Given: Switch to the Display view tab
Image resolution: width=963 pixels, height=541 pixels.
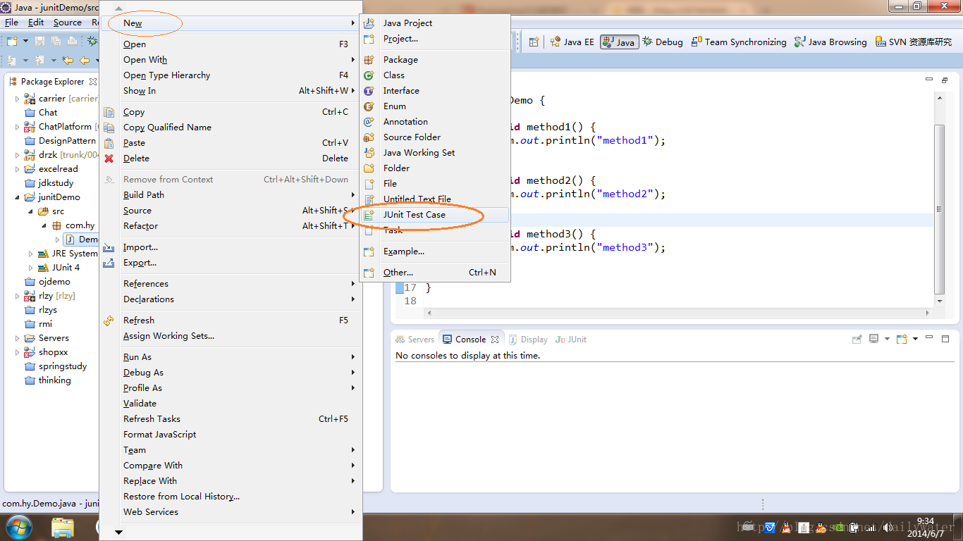Looking at the screenshot, I should pyautogui.click(x=528, y=340).
